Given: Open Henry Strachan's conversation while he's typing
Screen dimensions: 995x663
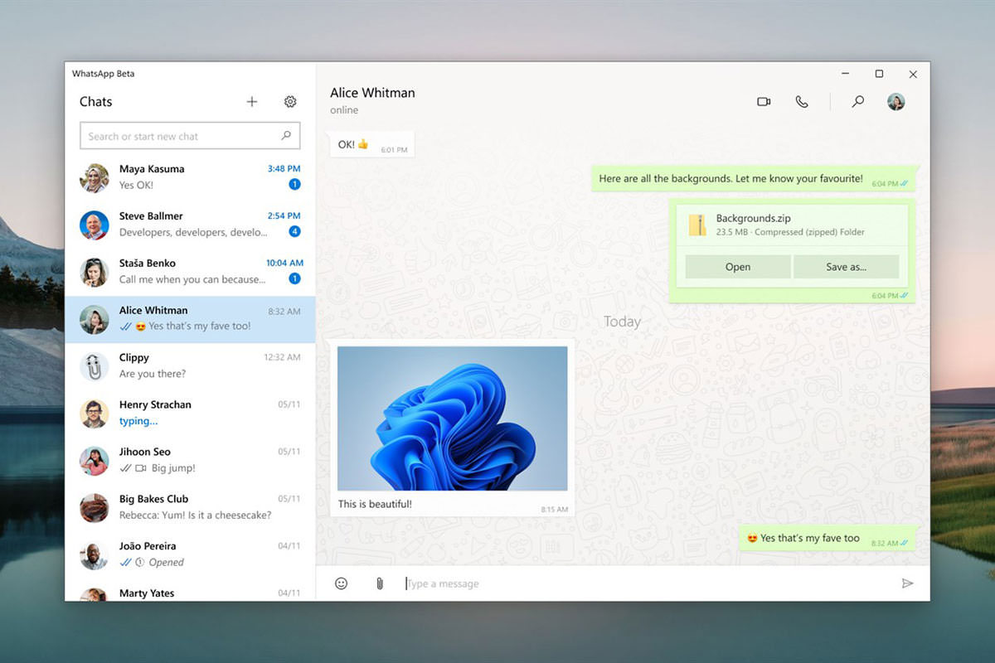Looking at the screenshot, I should pyautogui.click(x=189, y=412).
